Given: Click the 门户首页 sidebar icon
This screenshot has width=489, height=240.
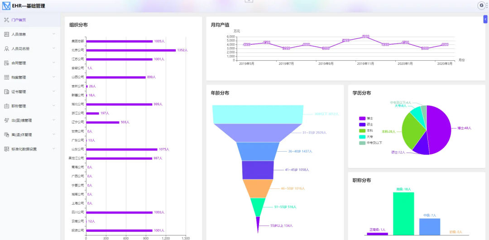Looking at the screenshot, I should (6, 20).
